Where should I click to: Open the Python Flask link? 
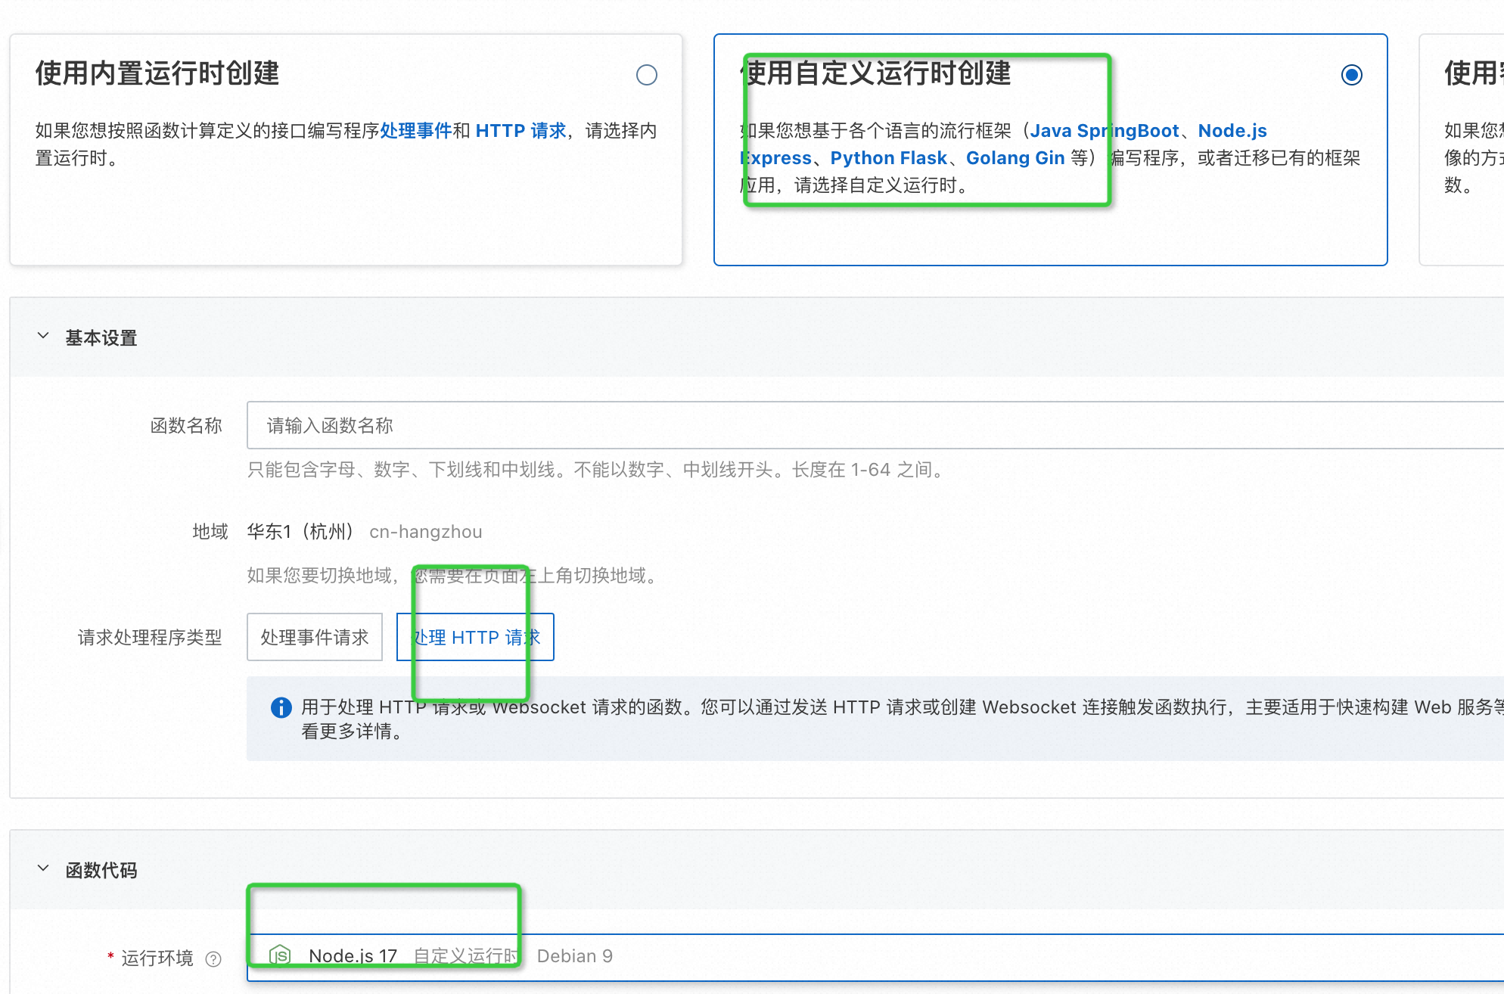[888, 158]
